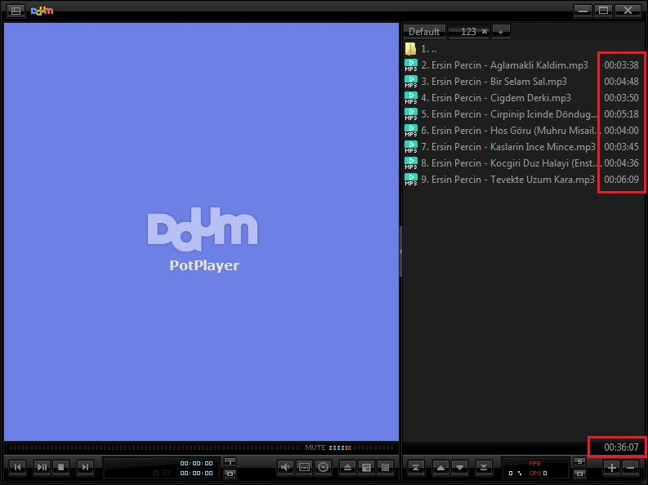Screen dimensions: 648x485
Task: Click the round record-style icon
Action: pyautogui.click(x=324, y=467)
